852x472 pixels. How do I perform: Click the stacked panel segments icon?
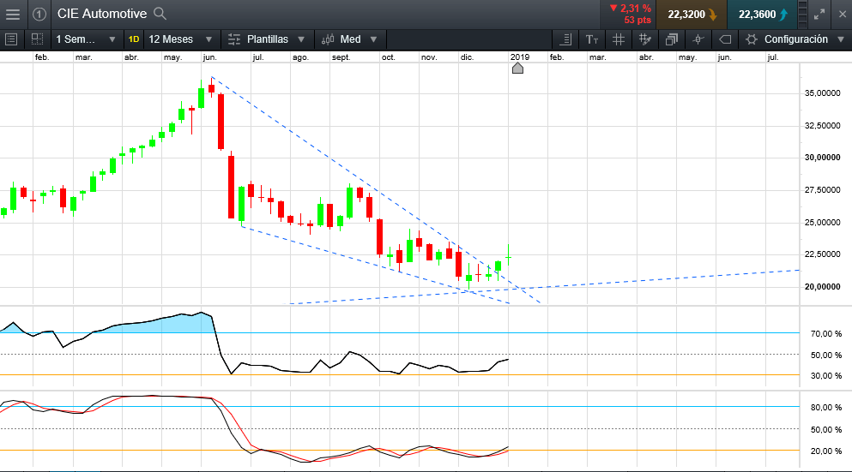click(x=802, y=15)
